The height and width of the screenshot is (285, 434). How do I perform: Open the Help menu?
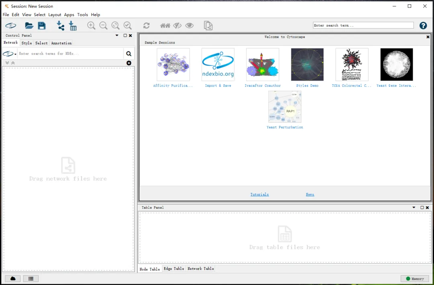click(x=96, y=15)
